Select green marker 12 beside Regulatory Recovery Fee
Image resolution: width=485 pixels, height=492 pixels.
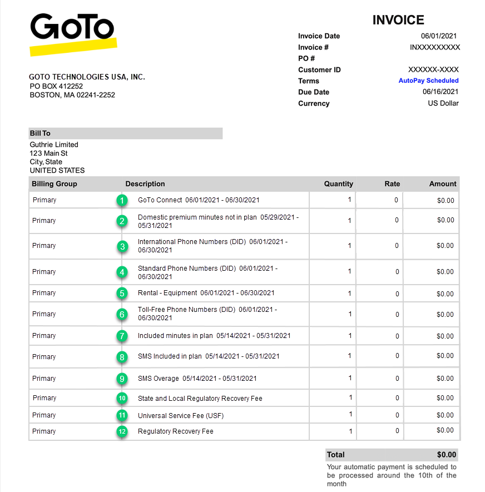(x=122, y=431)
